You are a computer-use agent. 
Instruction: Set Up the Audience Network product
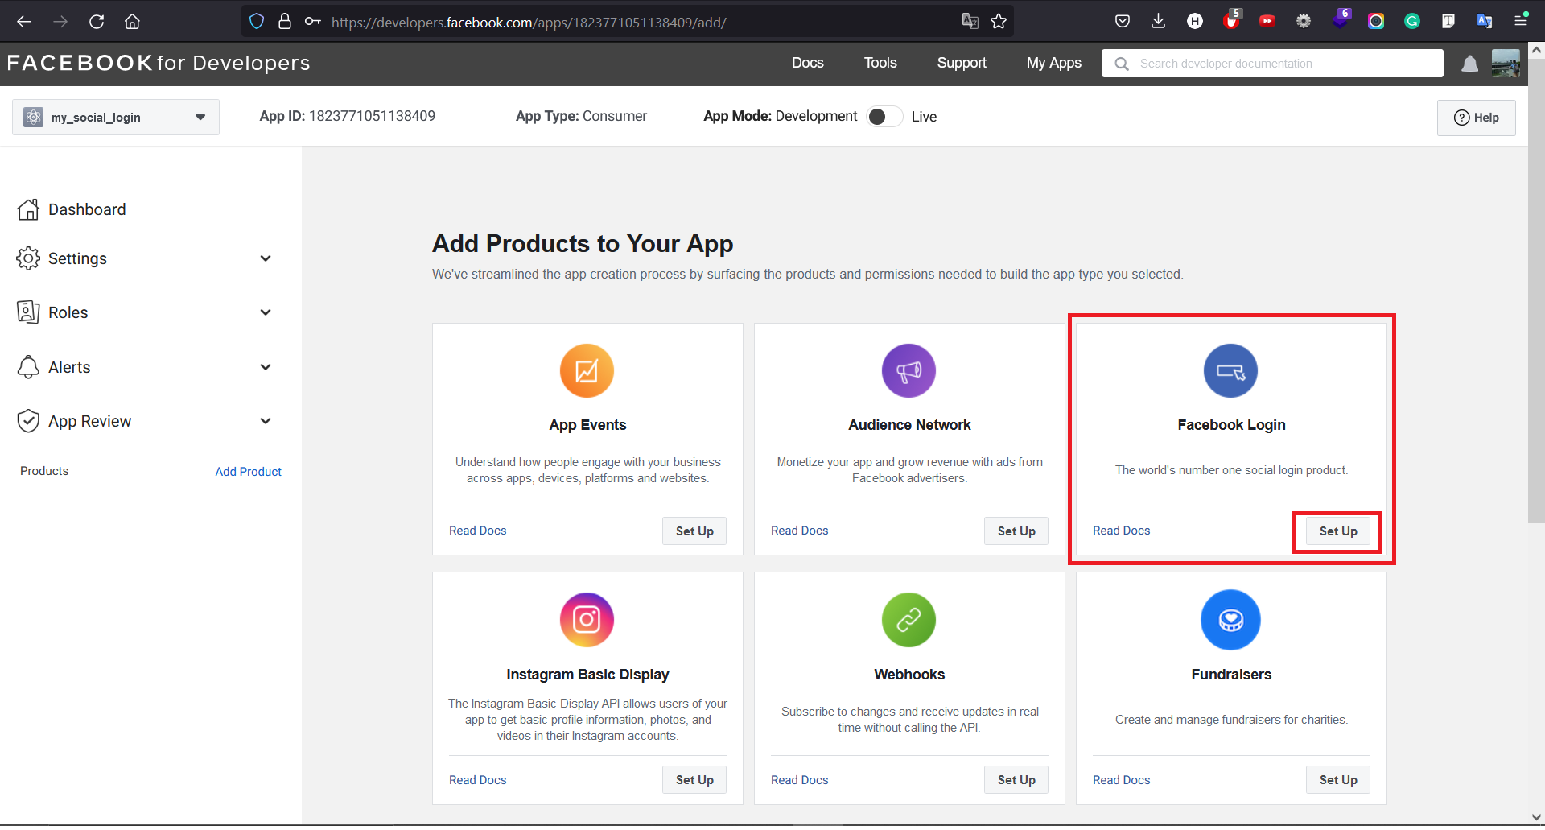click(x=1016, y=531)
